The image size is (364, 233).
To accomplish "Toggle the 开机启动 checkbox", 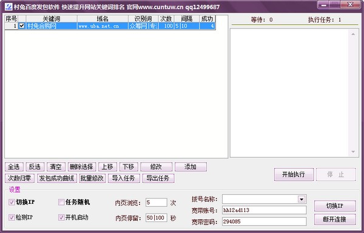I will (61, 217).
